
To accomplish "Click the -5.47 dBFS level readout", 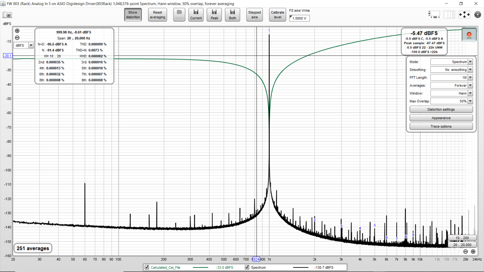I will pos(424,33).
